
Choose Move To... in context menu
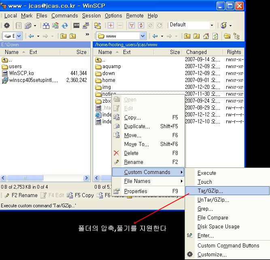point(148,144)
